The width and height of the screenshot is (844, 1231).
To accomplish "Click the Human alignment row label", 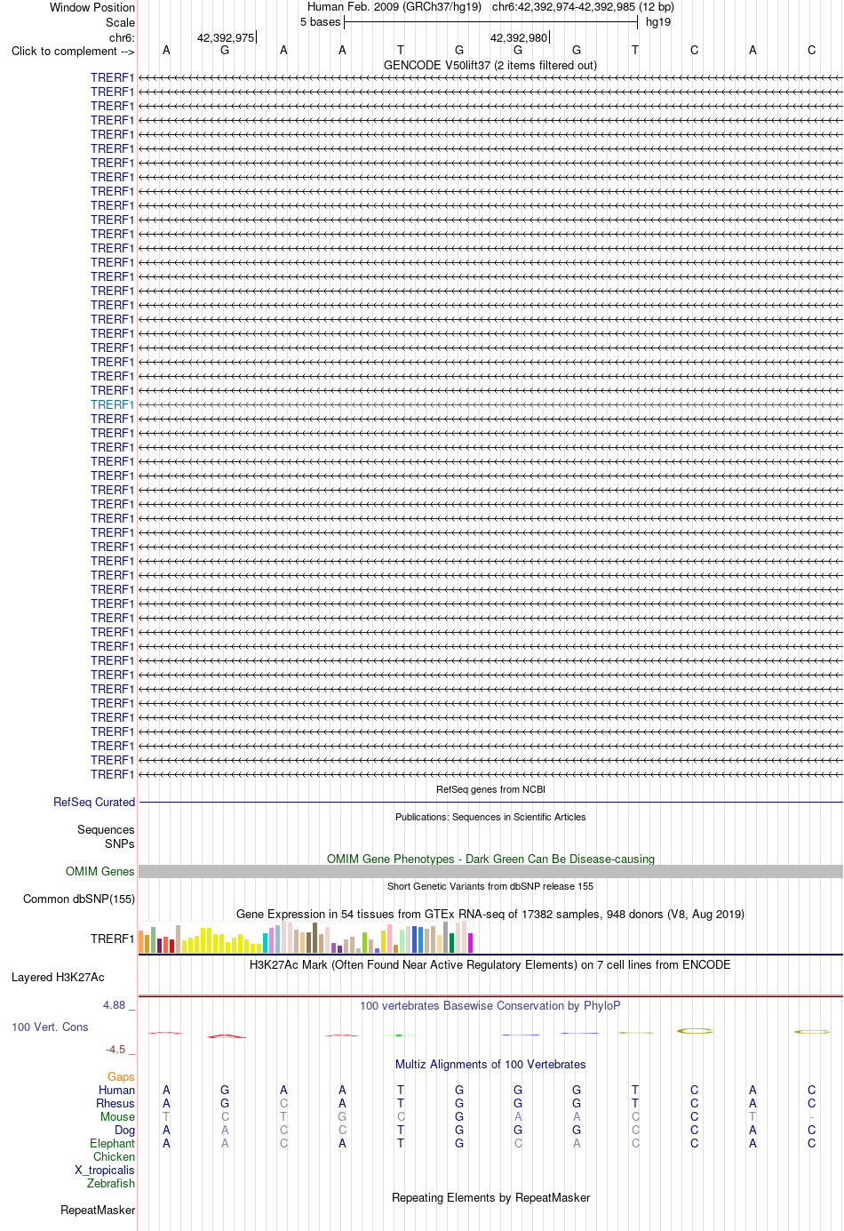I will [x=117, y=1090].
